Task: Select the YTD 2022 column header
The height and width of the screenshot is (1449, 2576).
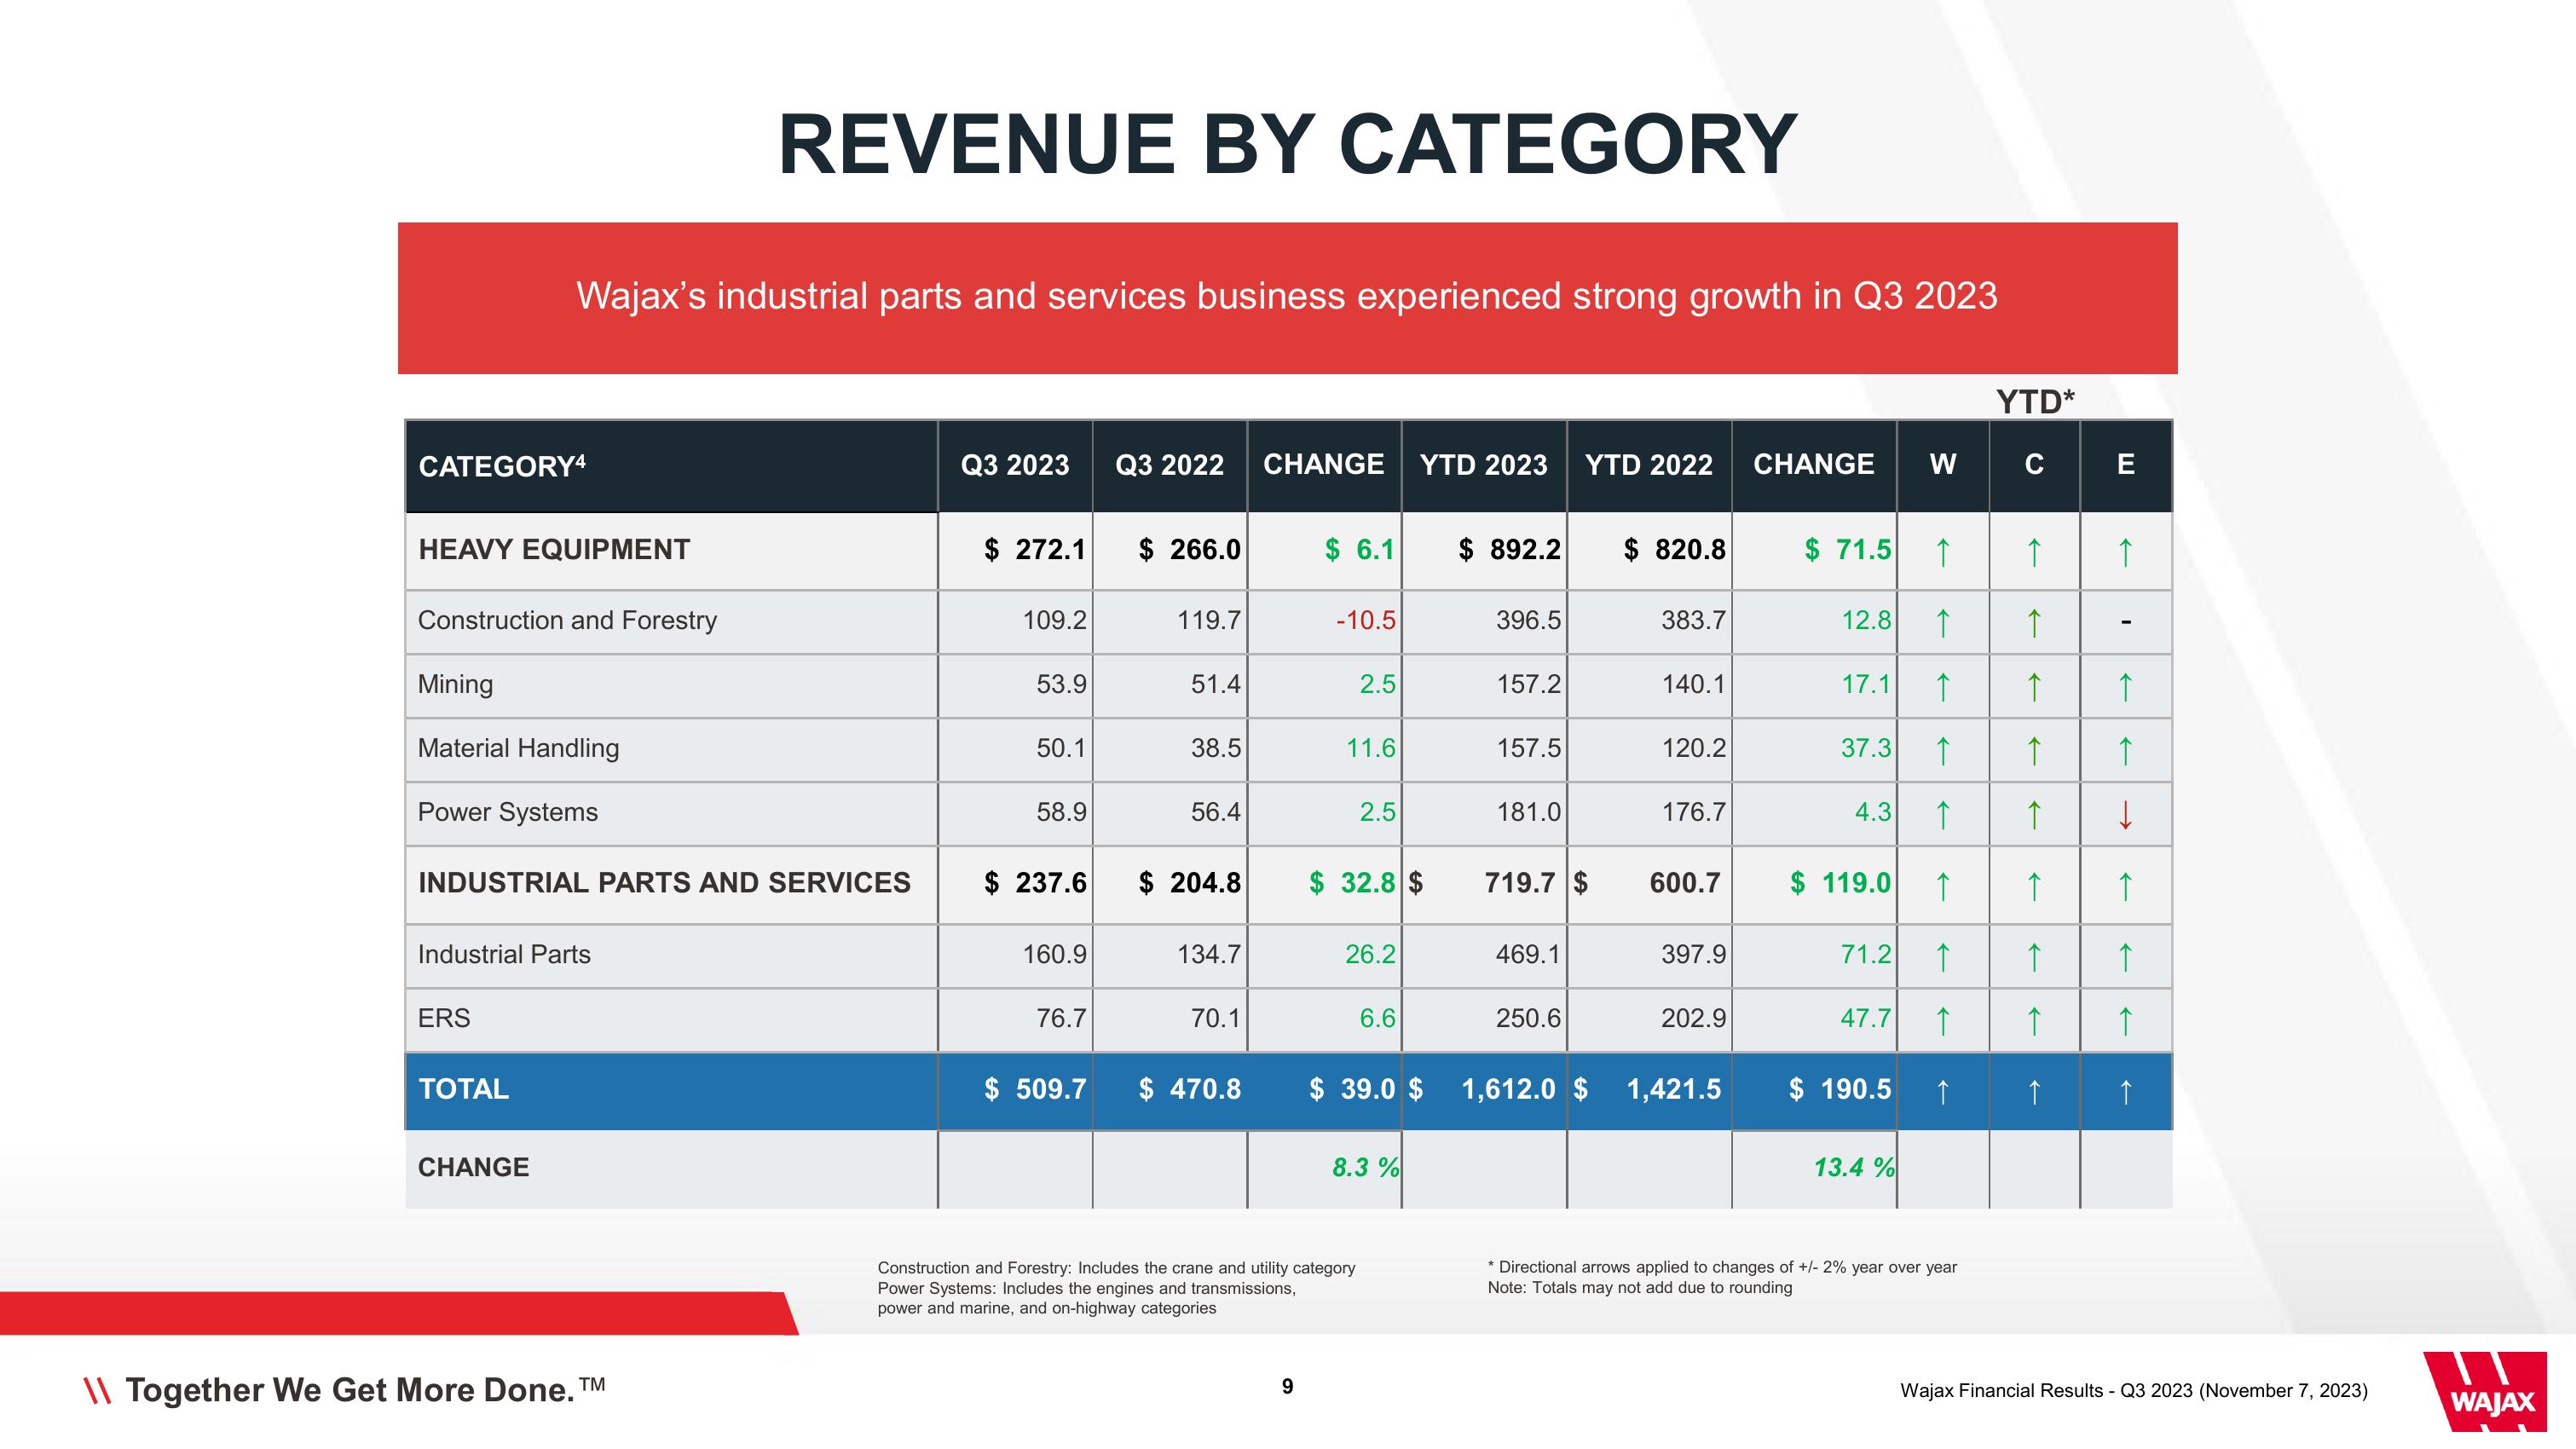Action: click(x=1649, y=465)
